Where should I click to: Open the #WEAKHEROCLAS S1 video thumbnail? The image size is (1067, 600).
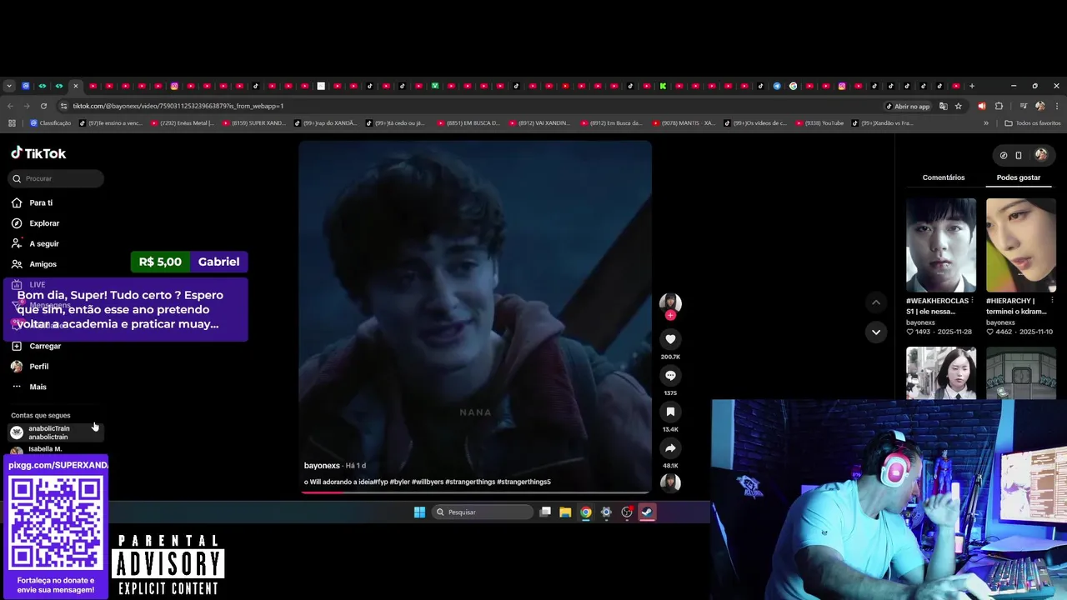pyautogui.click(x=941, y=245)
